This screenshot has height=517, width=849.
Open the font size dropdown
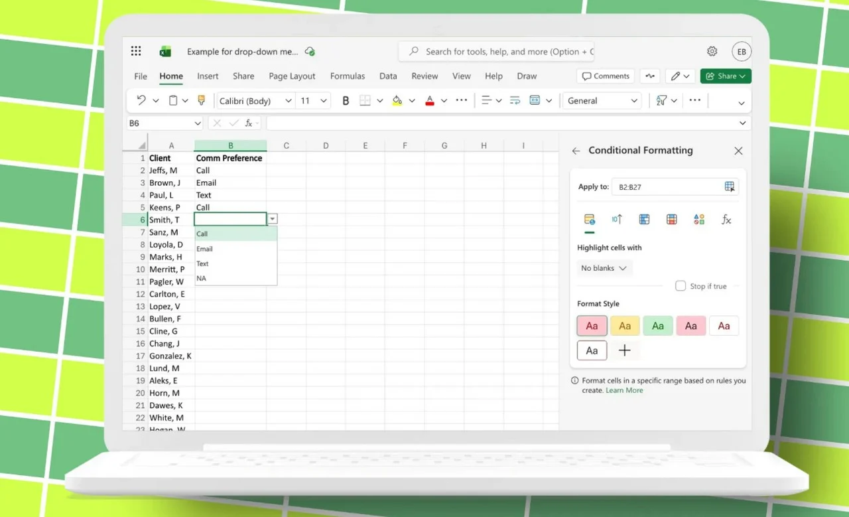pyautogui.click(x=324, y=100)
